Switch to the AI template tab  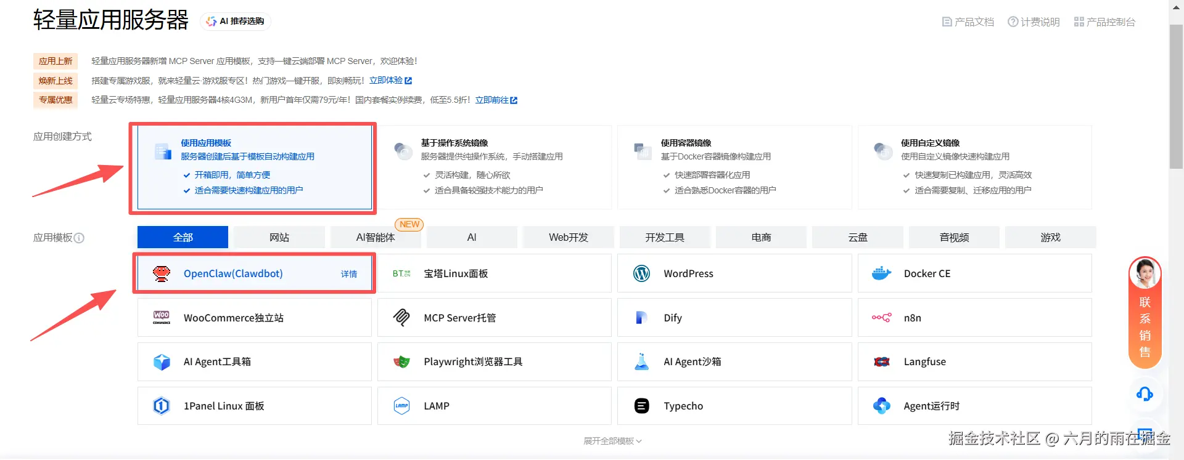tap(472, 237)
